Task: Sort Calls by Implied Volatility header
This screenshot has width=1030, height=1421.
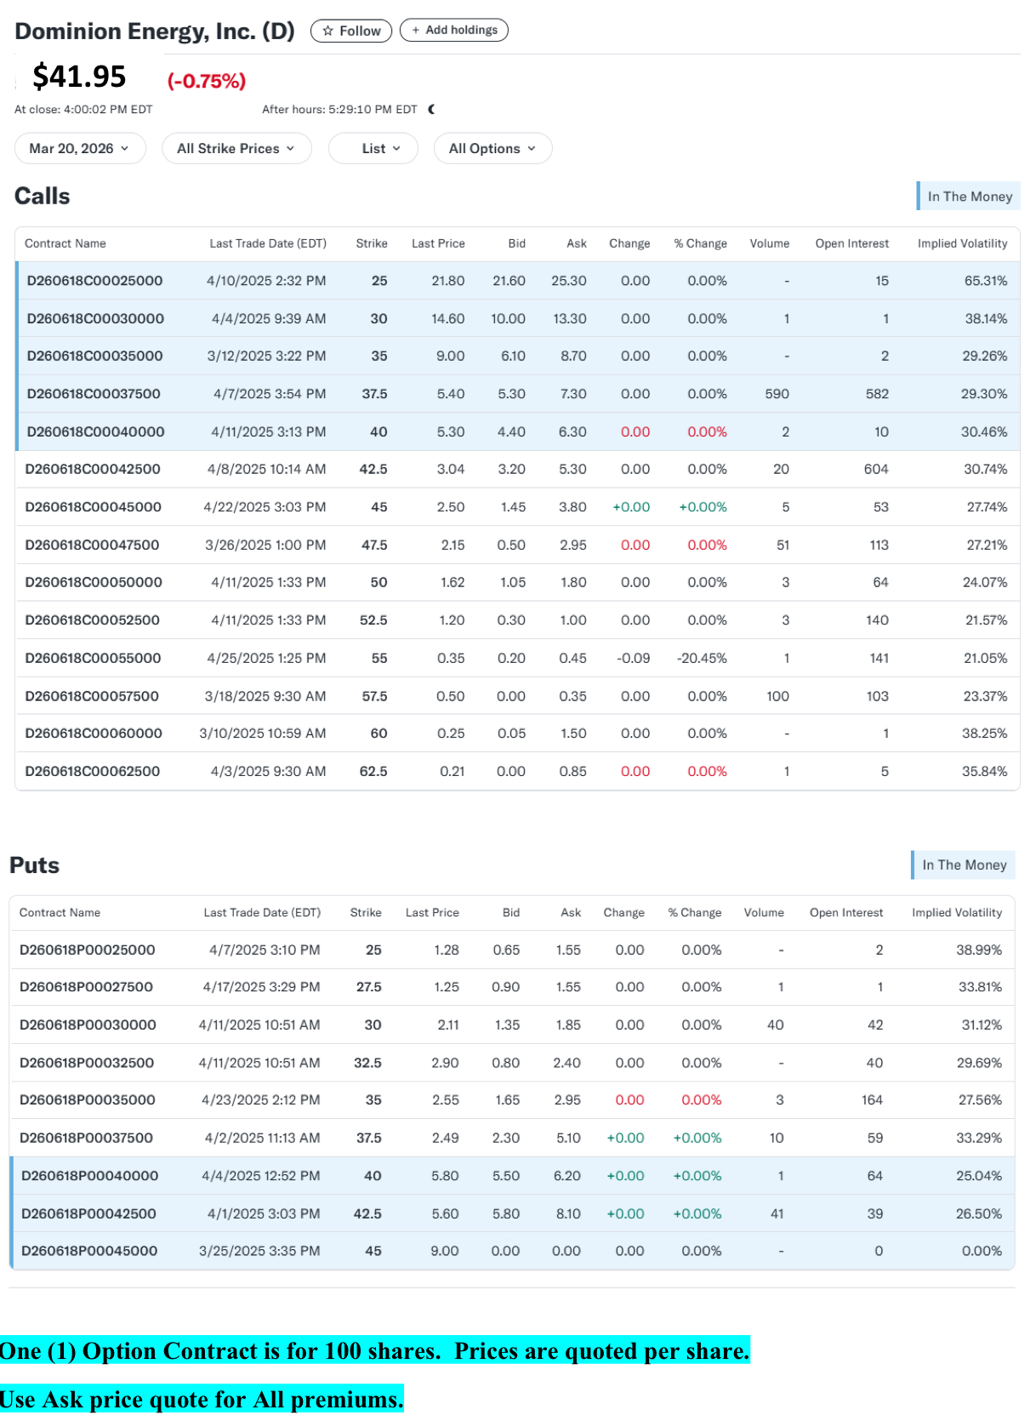Action: 962,243
